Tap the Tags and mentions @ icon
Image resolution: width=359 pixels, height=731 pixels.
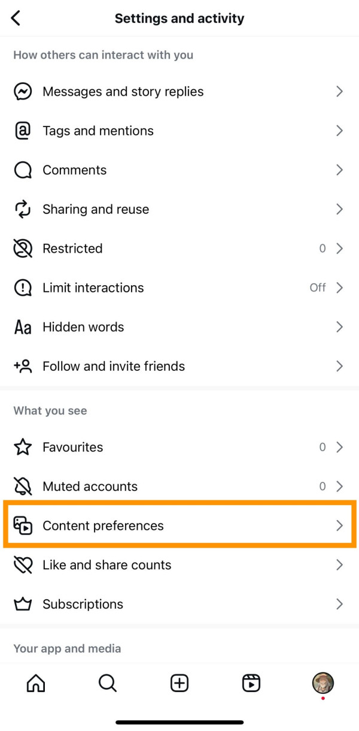(23, 131)
